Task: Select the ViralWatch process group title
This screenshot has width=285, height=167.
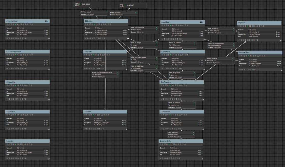Action: click(10, 112)
